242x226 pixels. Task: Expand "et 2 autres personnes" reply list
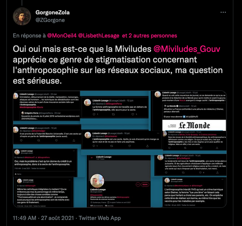(150, 36)
